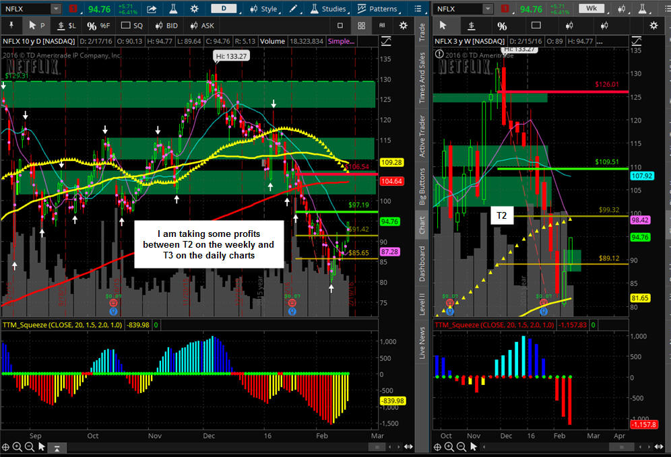Viewport: 671px width, 457px height.
Task: Open right chart flask studies dropdown
Action: point(642,9)
